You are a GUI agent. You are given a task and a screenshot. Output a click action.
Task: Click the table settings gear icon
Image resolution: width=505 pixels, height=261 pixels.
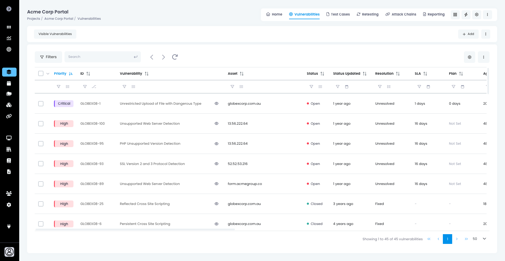469,57
